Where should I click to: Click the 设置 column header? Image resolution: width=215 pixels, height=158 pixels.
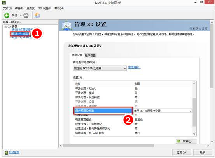pyautogui.click(x=137, y=84)
